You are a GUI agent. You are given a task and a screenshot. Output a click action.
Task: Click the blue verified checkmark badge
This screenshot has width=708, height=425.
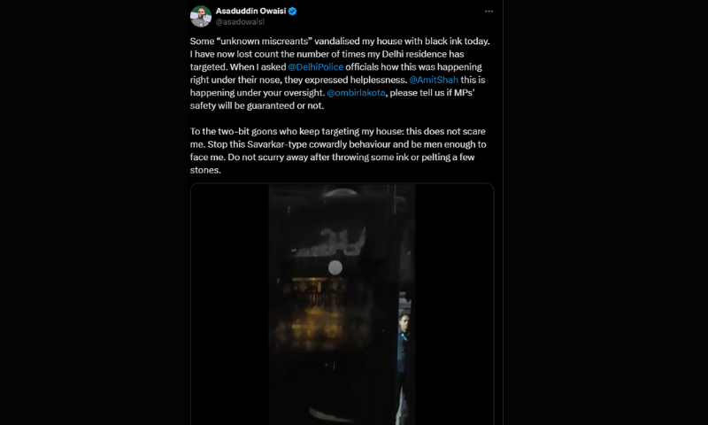[x=293, y=12]
